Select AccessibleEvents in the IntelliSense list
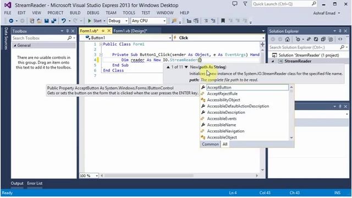 244,119
